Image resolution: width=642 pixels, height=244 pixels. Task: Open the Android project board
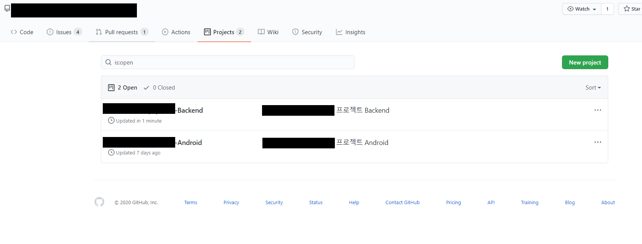[152, 142]
